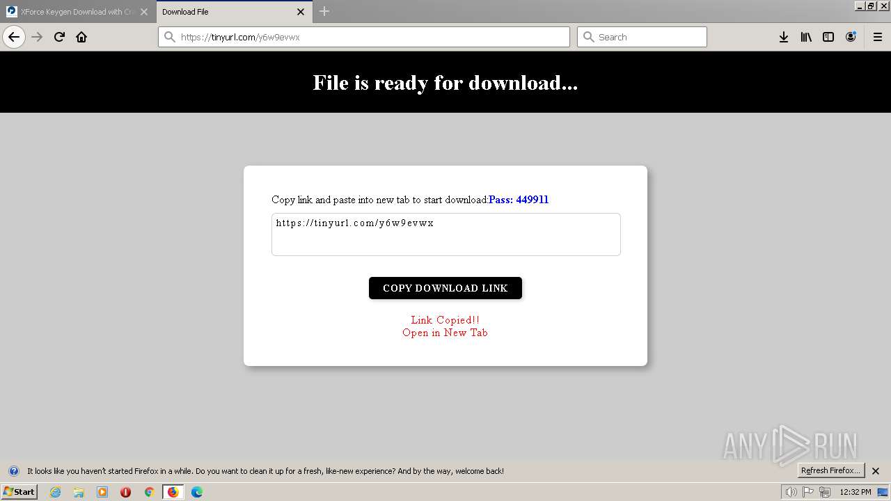Click the Search box in toolbar
Image resolution: width=891 pixels, height=501 pixels.
[642, 37]
